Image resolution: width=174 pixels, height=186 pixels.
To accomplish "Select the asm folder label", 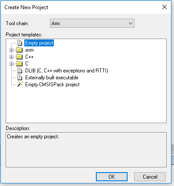I will pyautogui.click(x=30, y=50).
